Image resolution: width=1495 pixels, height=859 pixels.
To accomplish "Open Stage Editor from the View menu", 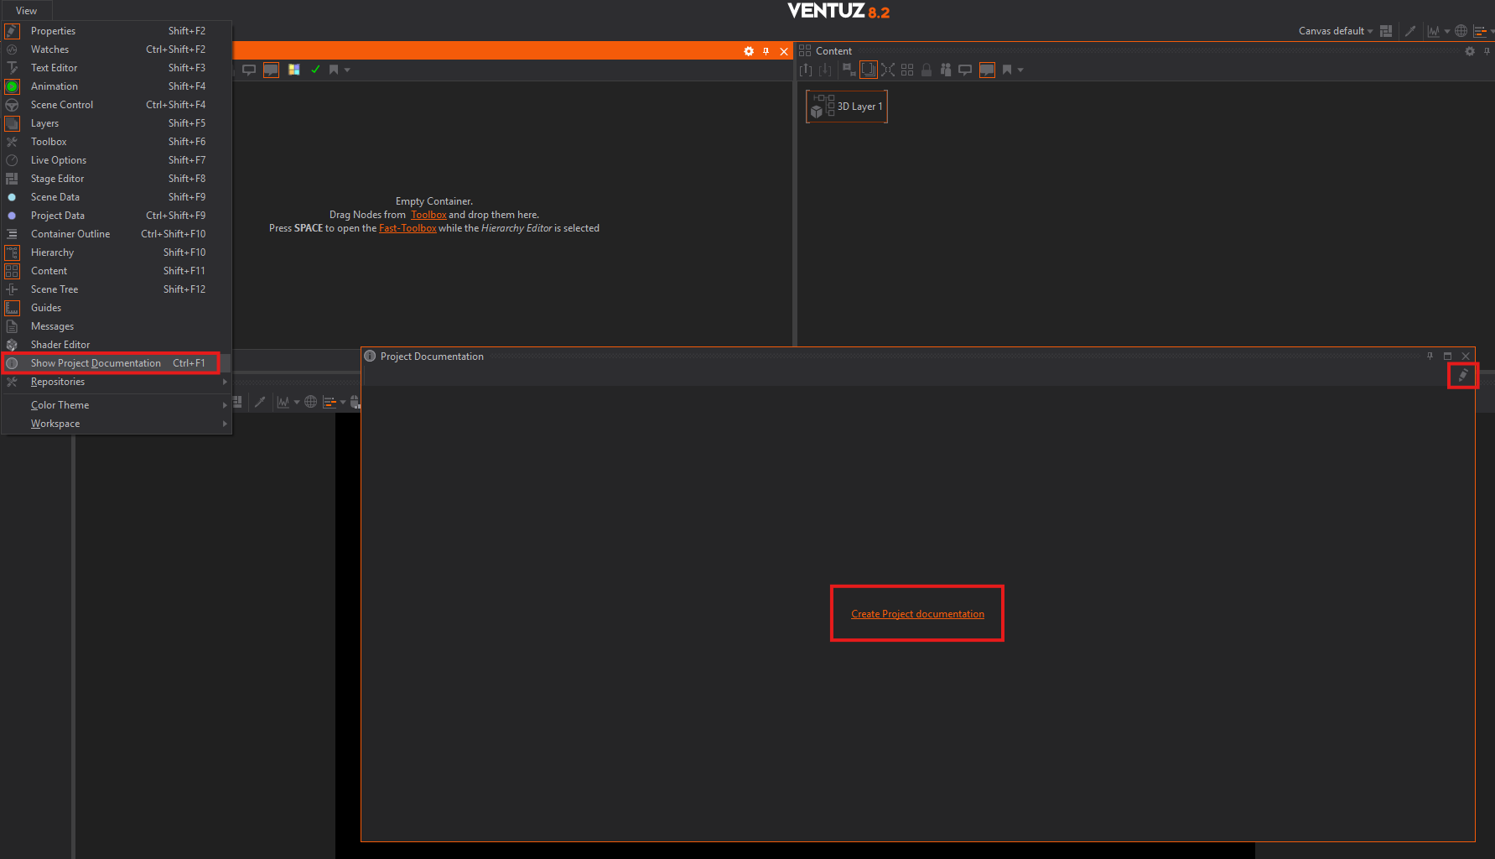I will coord(57,179).
